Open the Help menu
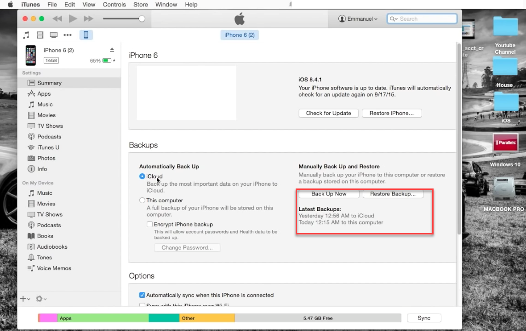526x331 pixels. [x=191, y=4]
